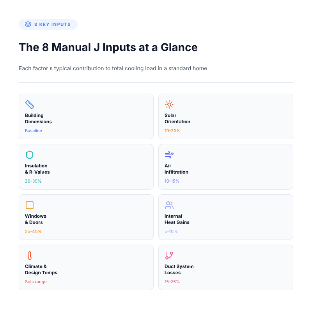Select the thermometer icon for Climate
The height and width of the screenshot is (309, 312).
pos(30,256)
